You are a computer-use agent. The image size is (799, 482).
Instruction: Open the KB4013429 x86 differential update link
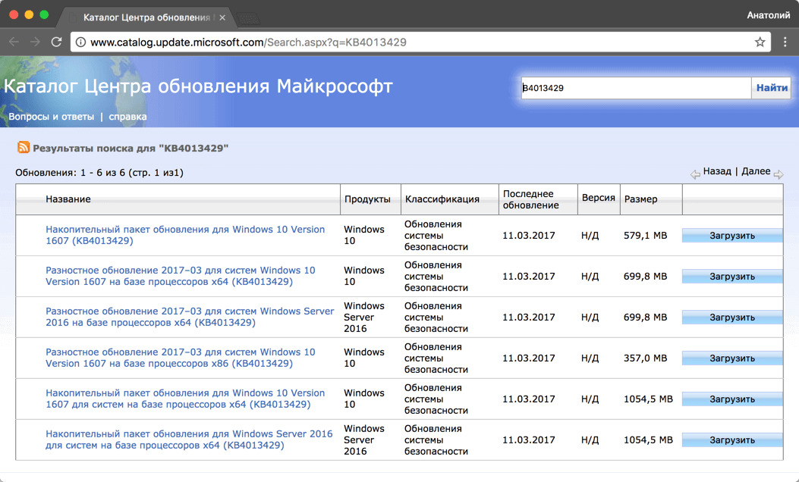click(183, 357)
